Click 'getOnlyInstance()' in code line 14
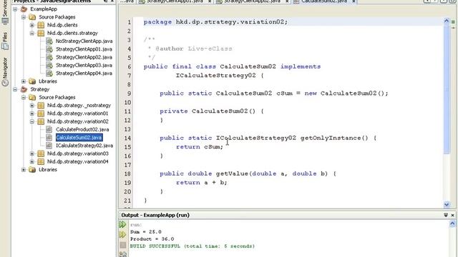 tap(334, 138)
